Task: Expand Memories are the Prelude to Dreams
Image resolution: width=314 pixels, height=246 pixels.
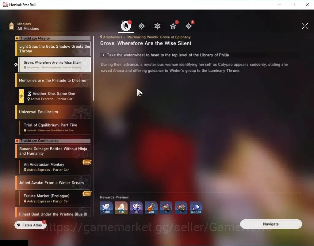Action: pos(53,80)
